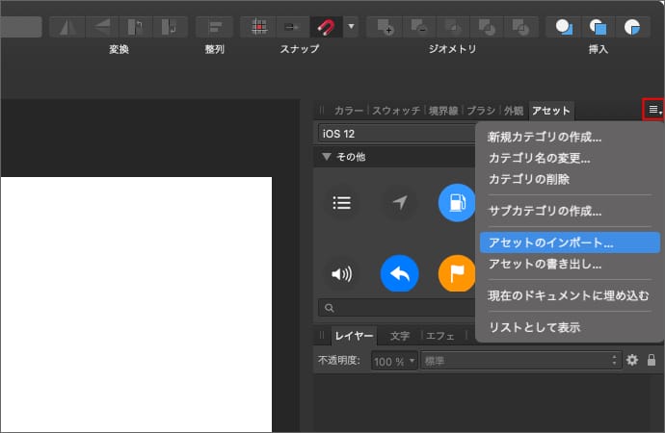This screenshot has width=665, height=433.
Task: Switch to the スウォッチ tab
Action: [x=396, y=111]
